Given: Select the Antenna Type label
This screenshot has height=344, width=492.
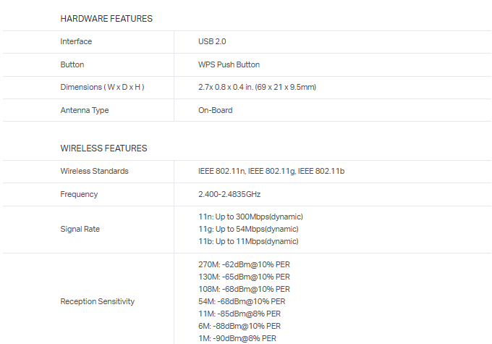Looking at the screenshot, I should point(84,111).
